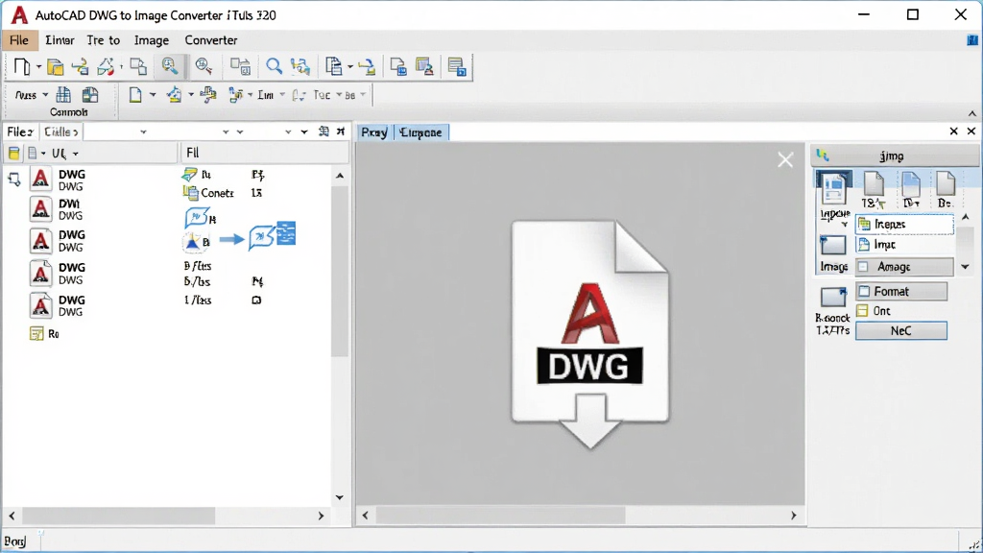Click the last icon in the top toolbar
Screen dimensions: 983x553
coord(457,66)
